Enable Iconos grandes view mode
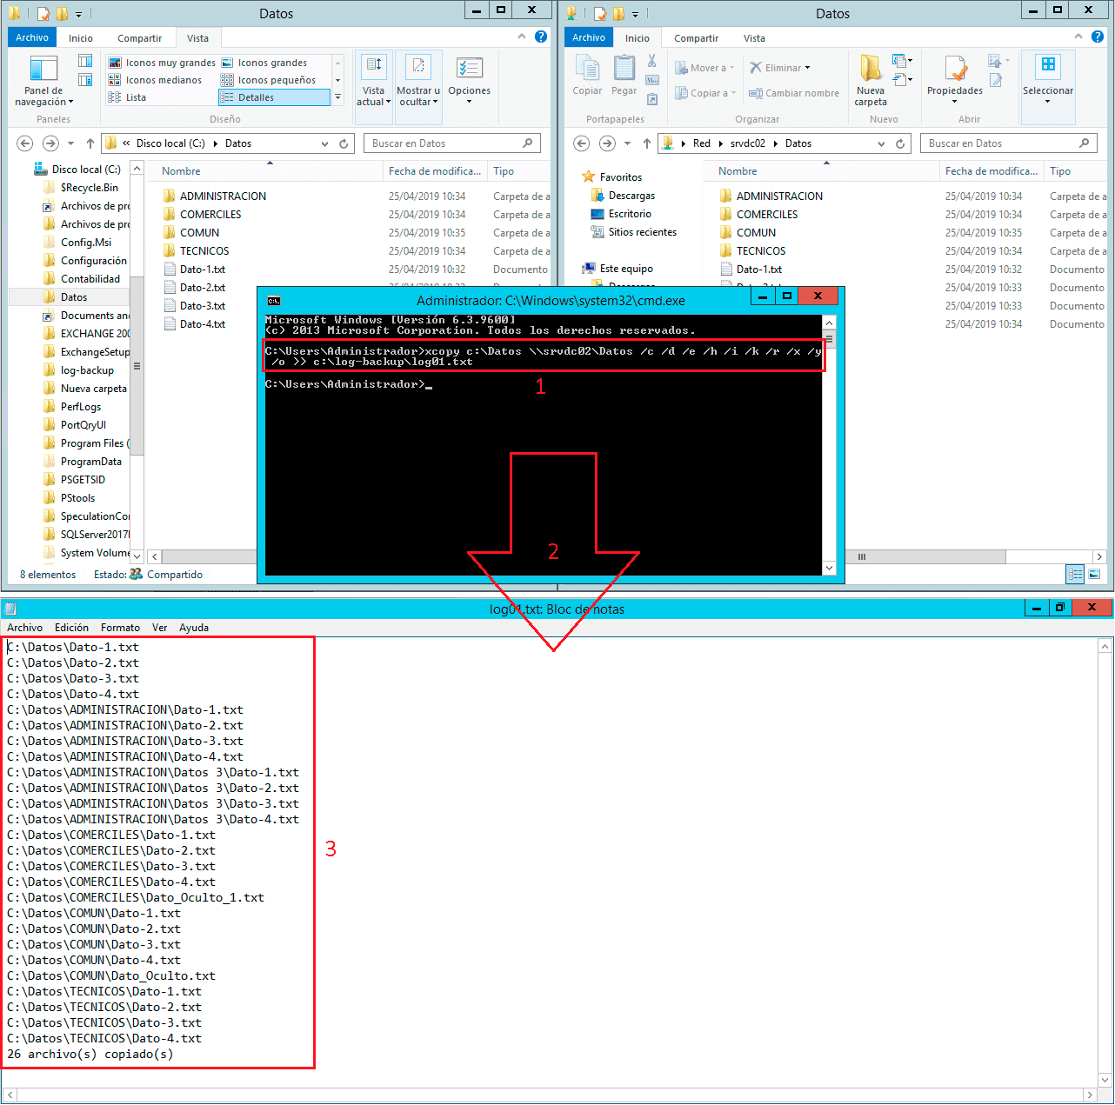 point(270,62)
